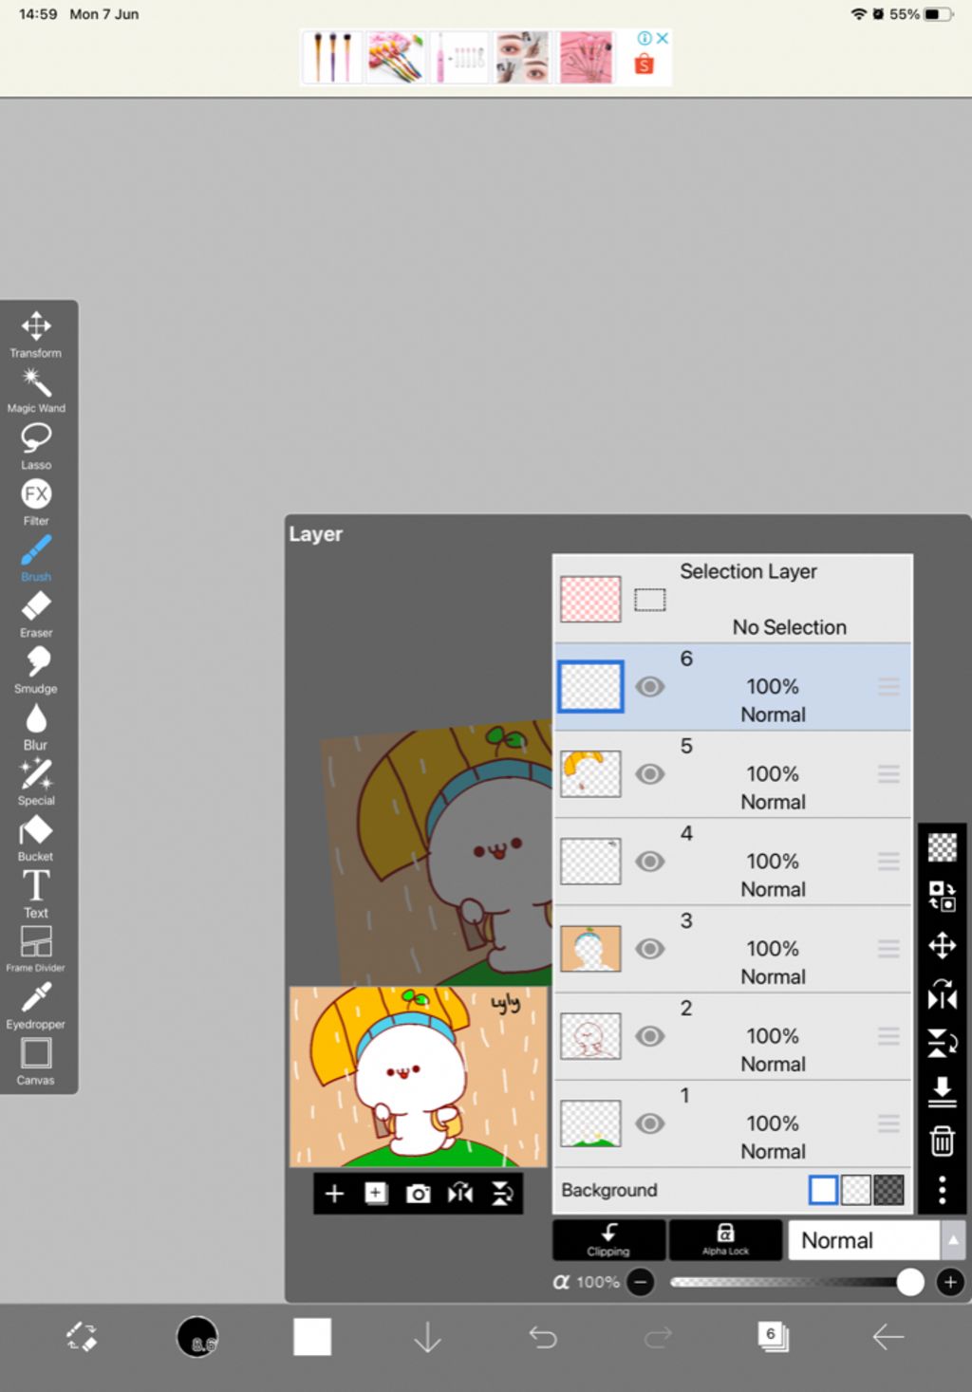Tap the Selection Layer pink thumbnail
This screenshot has width=972, height=1392.
tap(590, 599)
